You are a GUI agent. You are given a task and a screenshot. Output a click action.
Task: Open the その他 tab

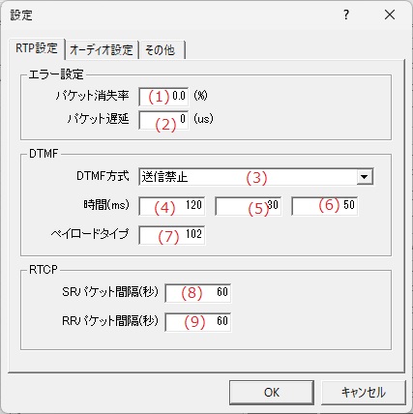point(161,50)
